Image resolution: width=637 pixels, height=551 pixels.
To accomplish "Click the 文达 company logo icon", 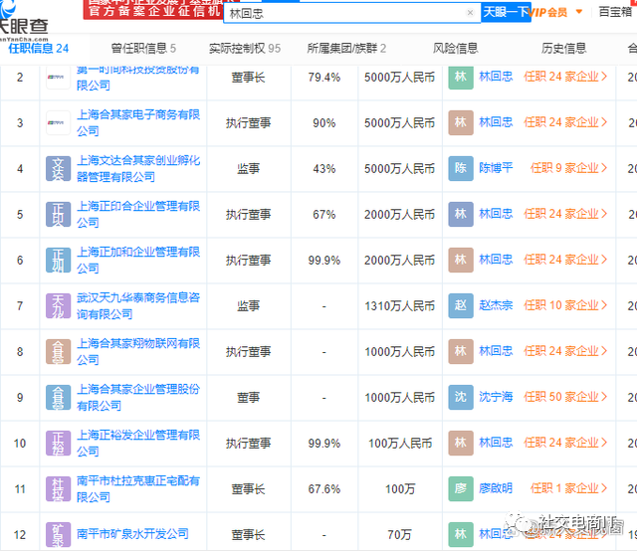I will (x=58, y=168).
